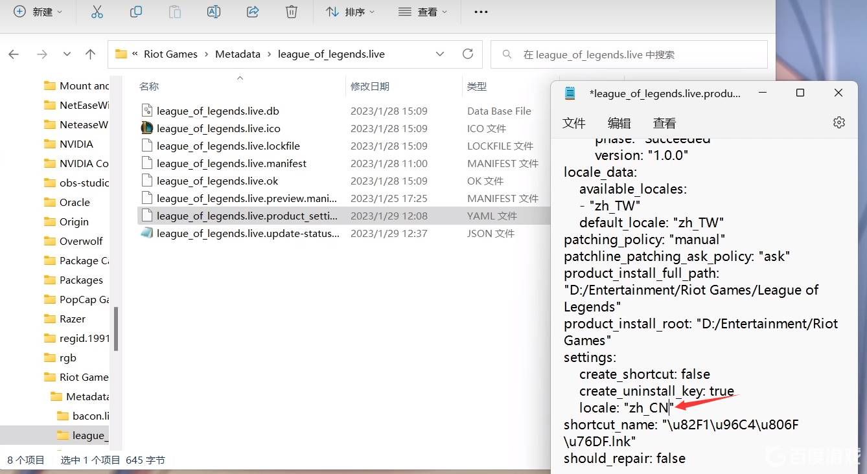This screenshot has height=474, width=867.
Task: Click the search box for league_of_legends.live
Action: tap(629, 54)
